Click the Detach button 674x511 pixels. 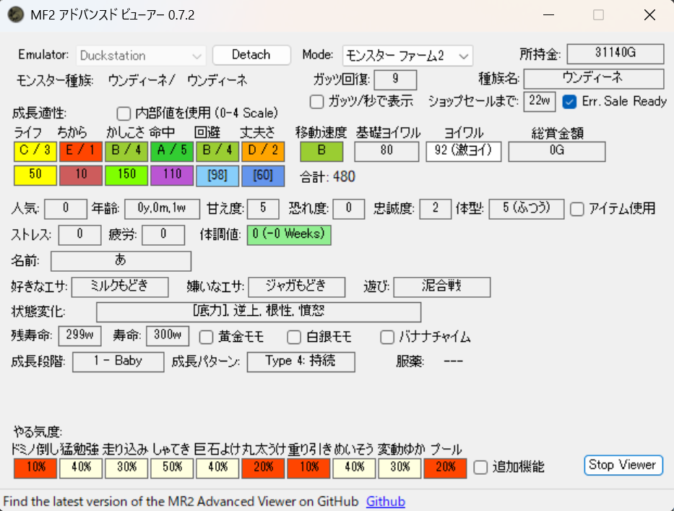tap(251, 55)
